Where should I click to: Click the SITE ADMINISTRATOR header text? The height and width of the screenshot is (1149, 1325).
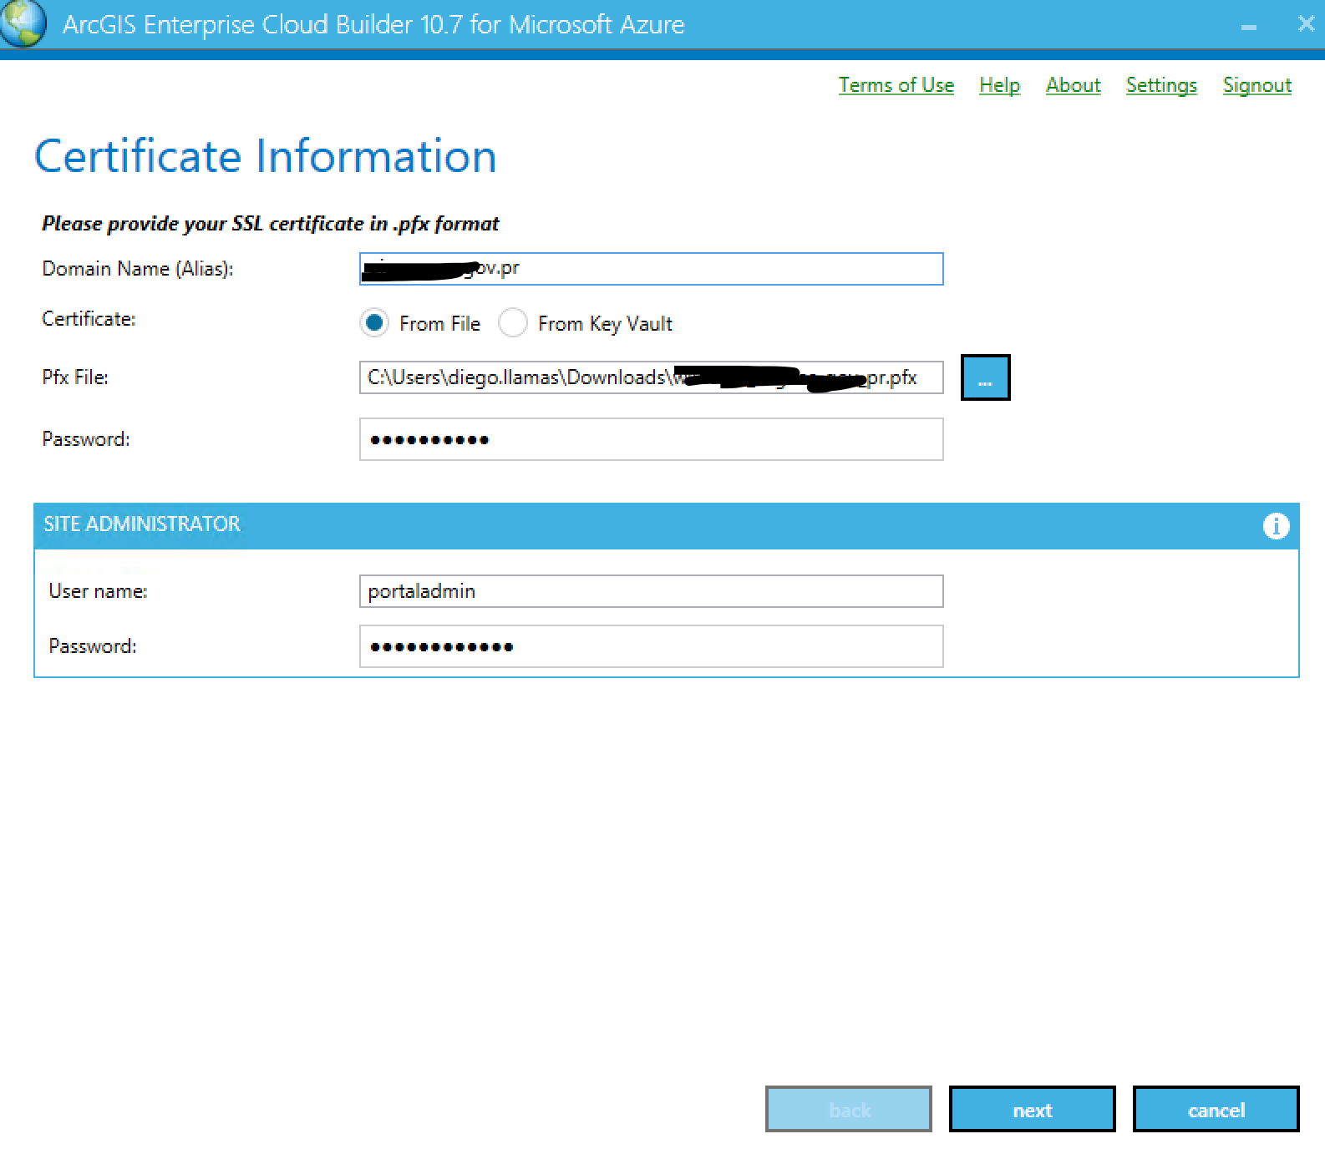tap(142, 524)
